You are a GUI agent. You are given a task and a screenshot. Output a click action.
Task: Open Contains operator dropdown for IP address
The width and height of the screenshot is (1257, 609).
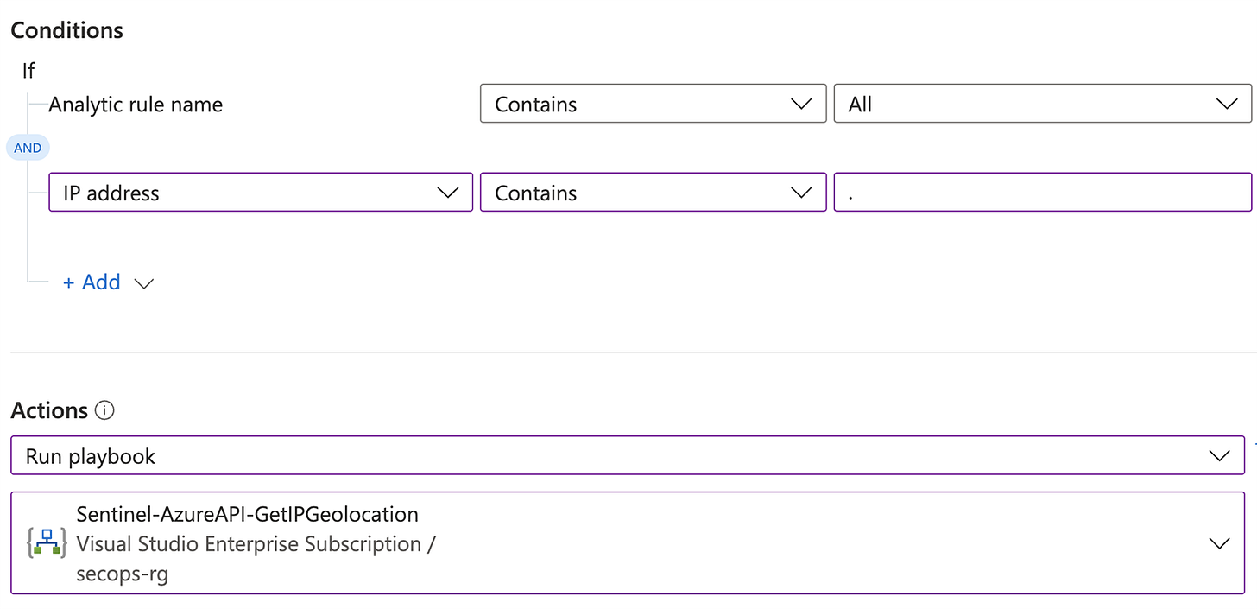tap(652, 193)
